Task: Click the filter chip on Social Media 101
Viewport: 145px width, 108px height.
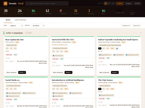Action: 31,83
